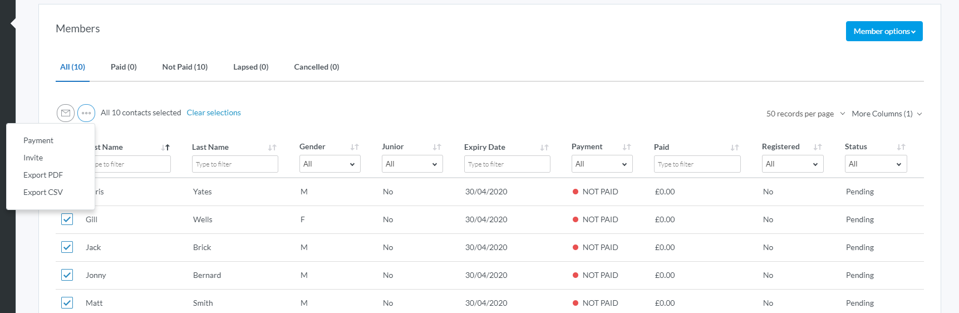Choose Export CSV from the menu
The image size is (959, 313).
coord(43,192)
